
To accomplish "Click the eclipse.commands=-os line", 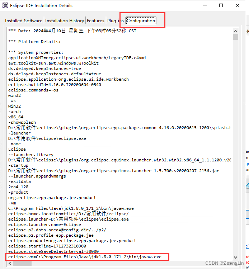I will click(33, 90).
